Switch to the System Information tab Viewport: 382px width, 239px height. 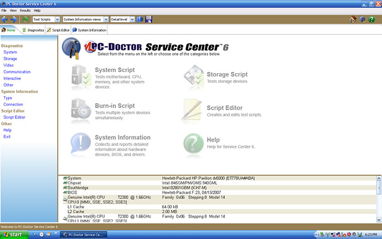click(x=89, y=30)
